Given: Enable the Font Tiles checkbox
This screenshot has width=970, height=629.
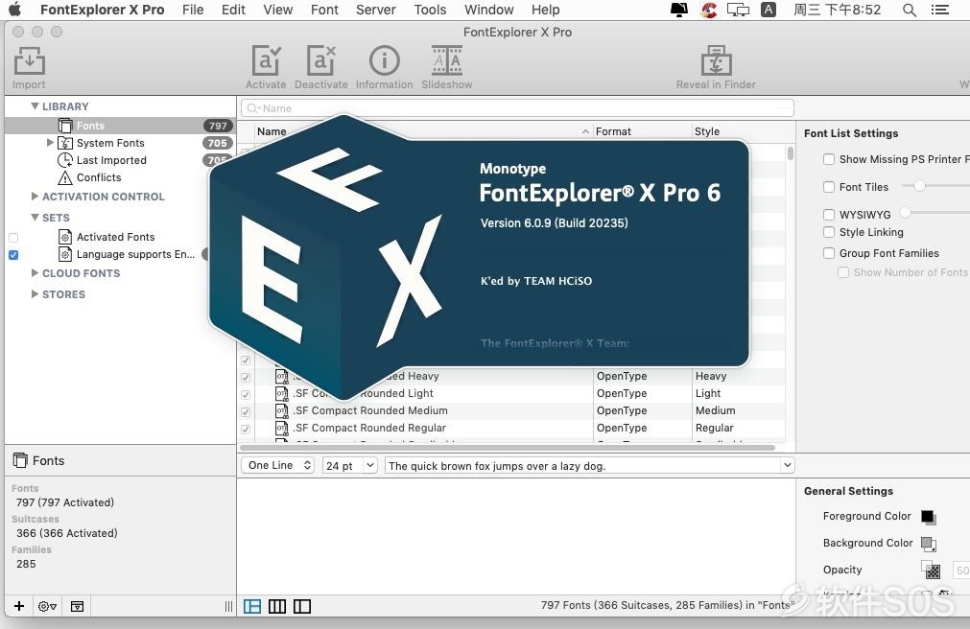Looking at the screenshot, I should pyautogui.click(x=829, y=187).
